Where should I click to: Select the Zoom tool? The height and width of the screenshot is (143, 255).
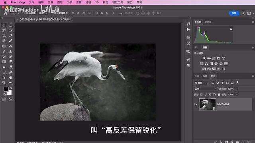coord(4,83)
